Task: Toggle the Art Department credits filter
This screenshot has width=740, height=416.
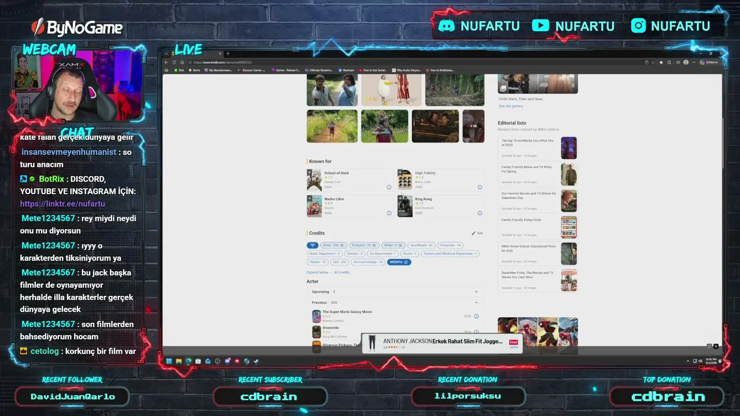Action: tap(383, 254)
